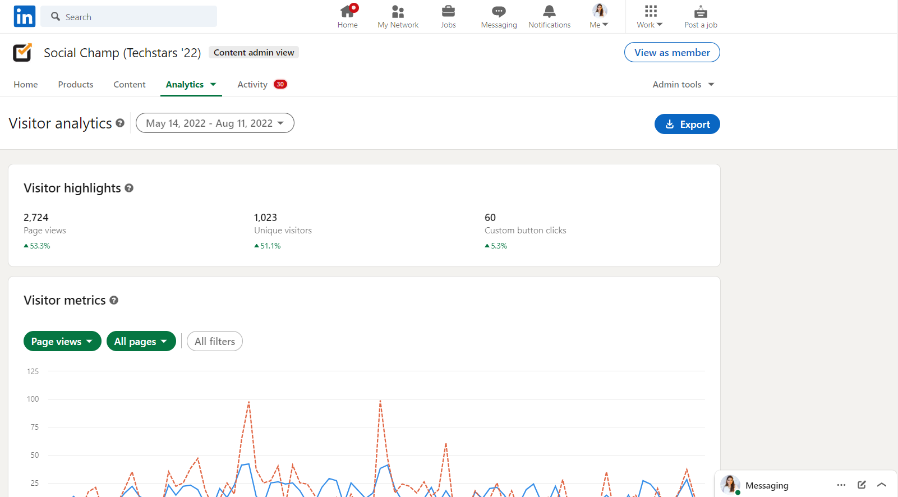The height and width of the screenshot is (497, 898).
Task: Switch to page Home tab
Action: (x=26, y=84)
